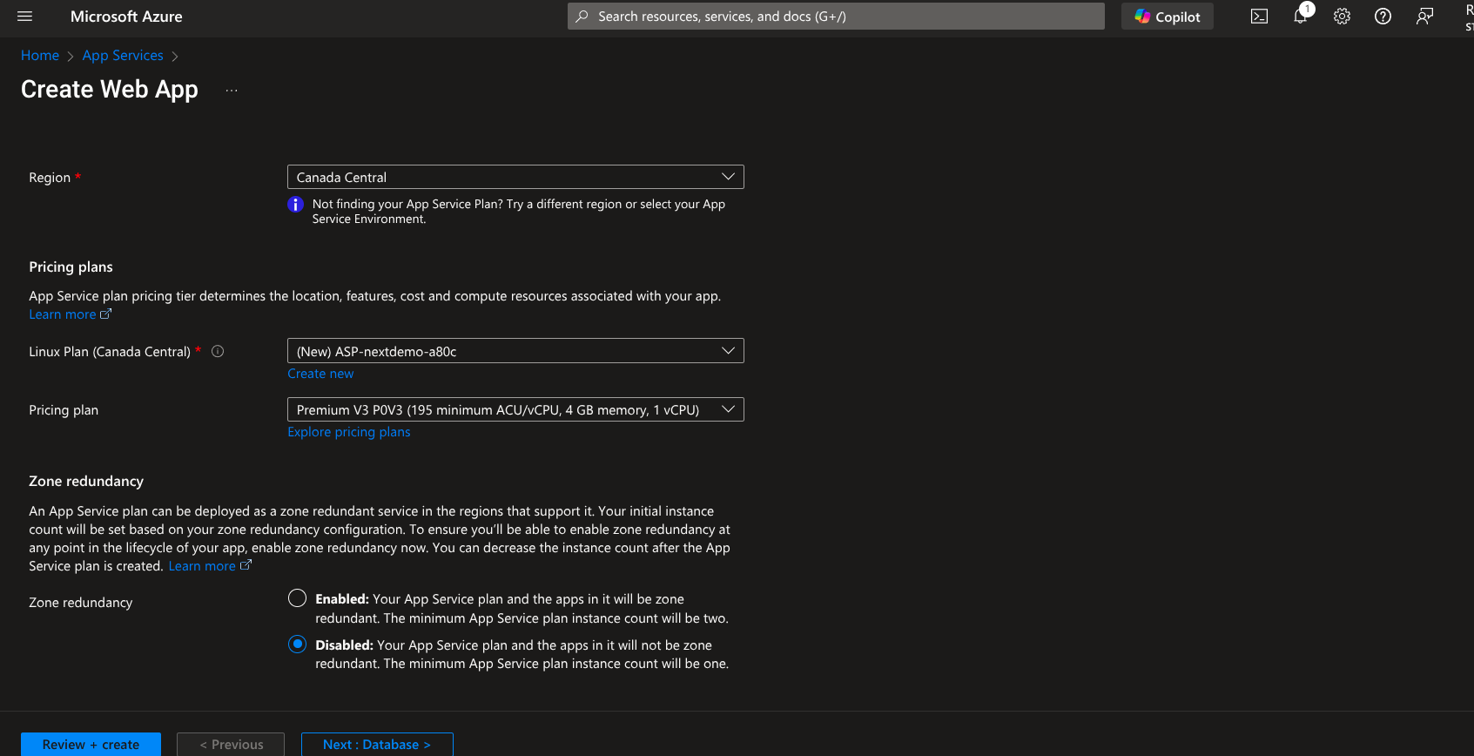This screenshot has width=1474, height=756.
Task: Go to Home breadcrumb
Action: [40, 56]
